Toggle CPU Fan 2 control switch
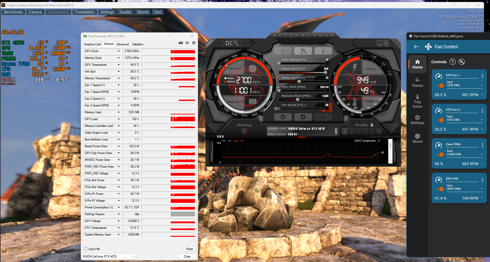490x262 pixels. click(440, 120)
